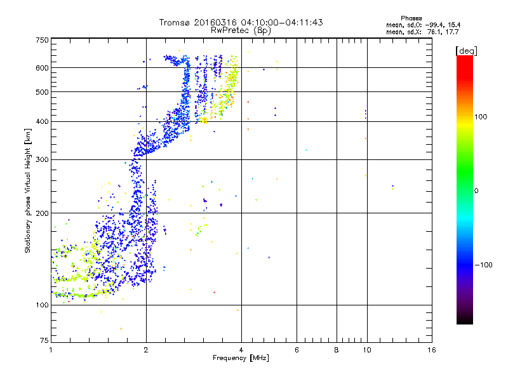Click y-axis tick label '750'
508x381 pixels.
click(x=42, y=40)
